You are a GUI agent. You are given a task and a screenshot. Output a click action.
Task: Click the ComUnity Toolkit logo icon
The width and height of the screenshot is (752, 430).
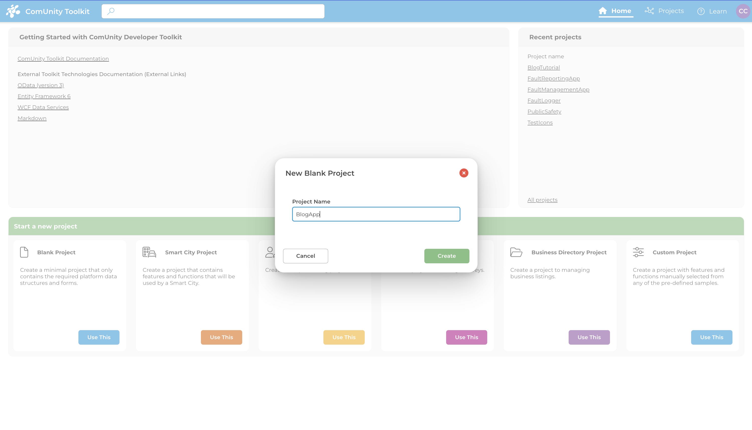coord(13,11)
